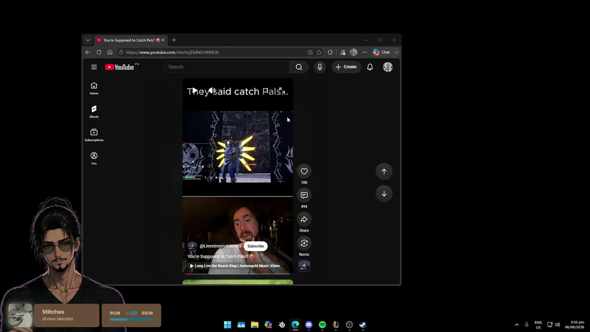The image size is (590, 332).
Task: Select the You're Supposed to Catch Pals tab
Action: coord(130,40)
